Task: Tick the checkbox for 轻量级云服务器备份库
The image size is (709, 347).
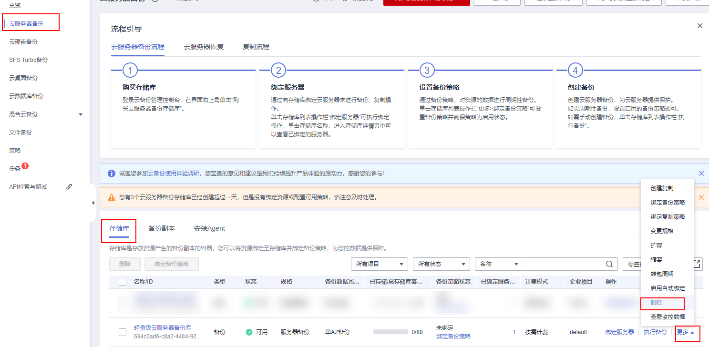Action: (123, 332)
